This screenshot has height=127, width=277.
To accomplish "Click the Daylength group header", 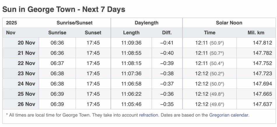I will [146, 23].
